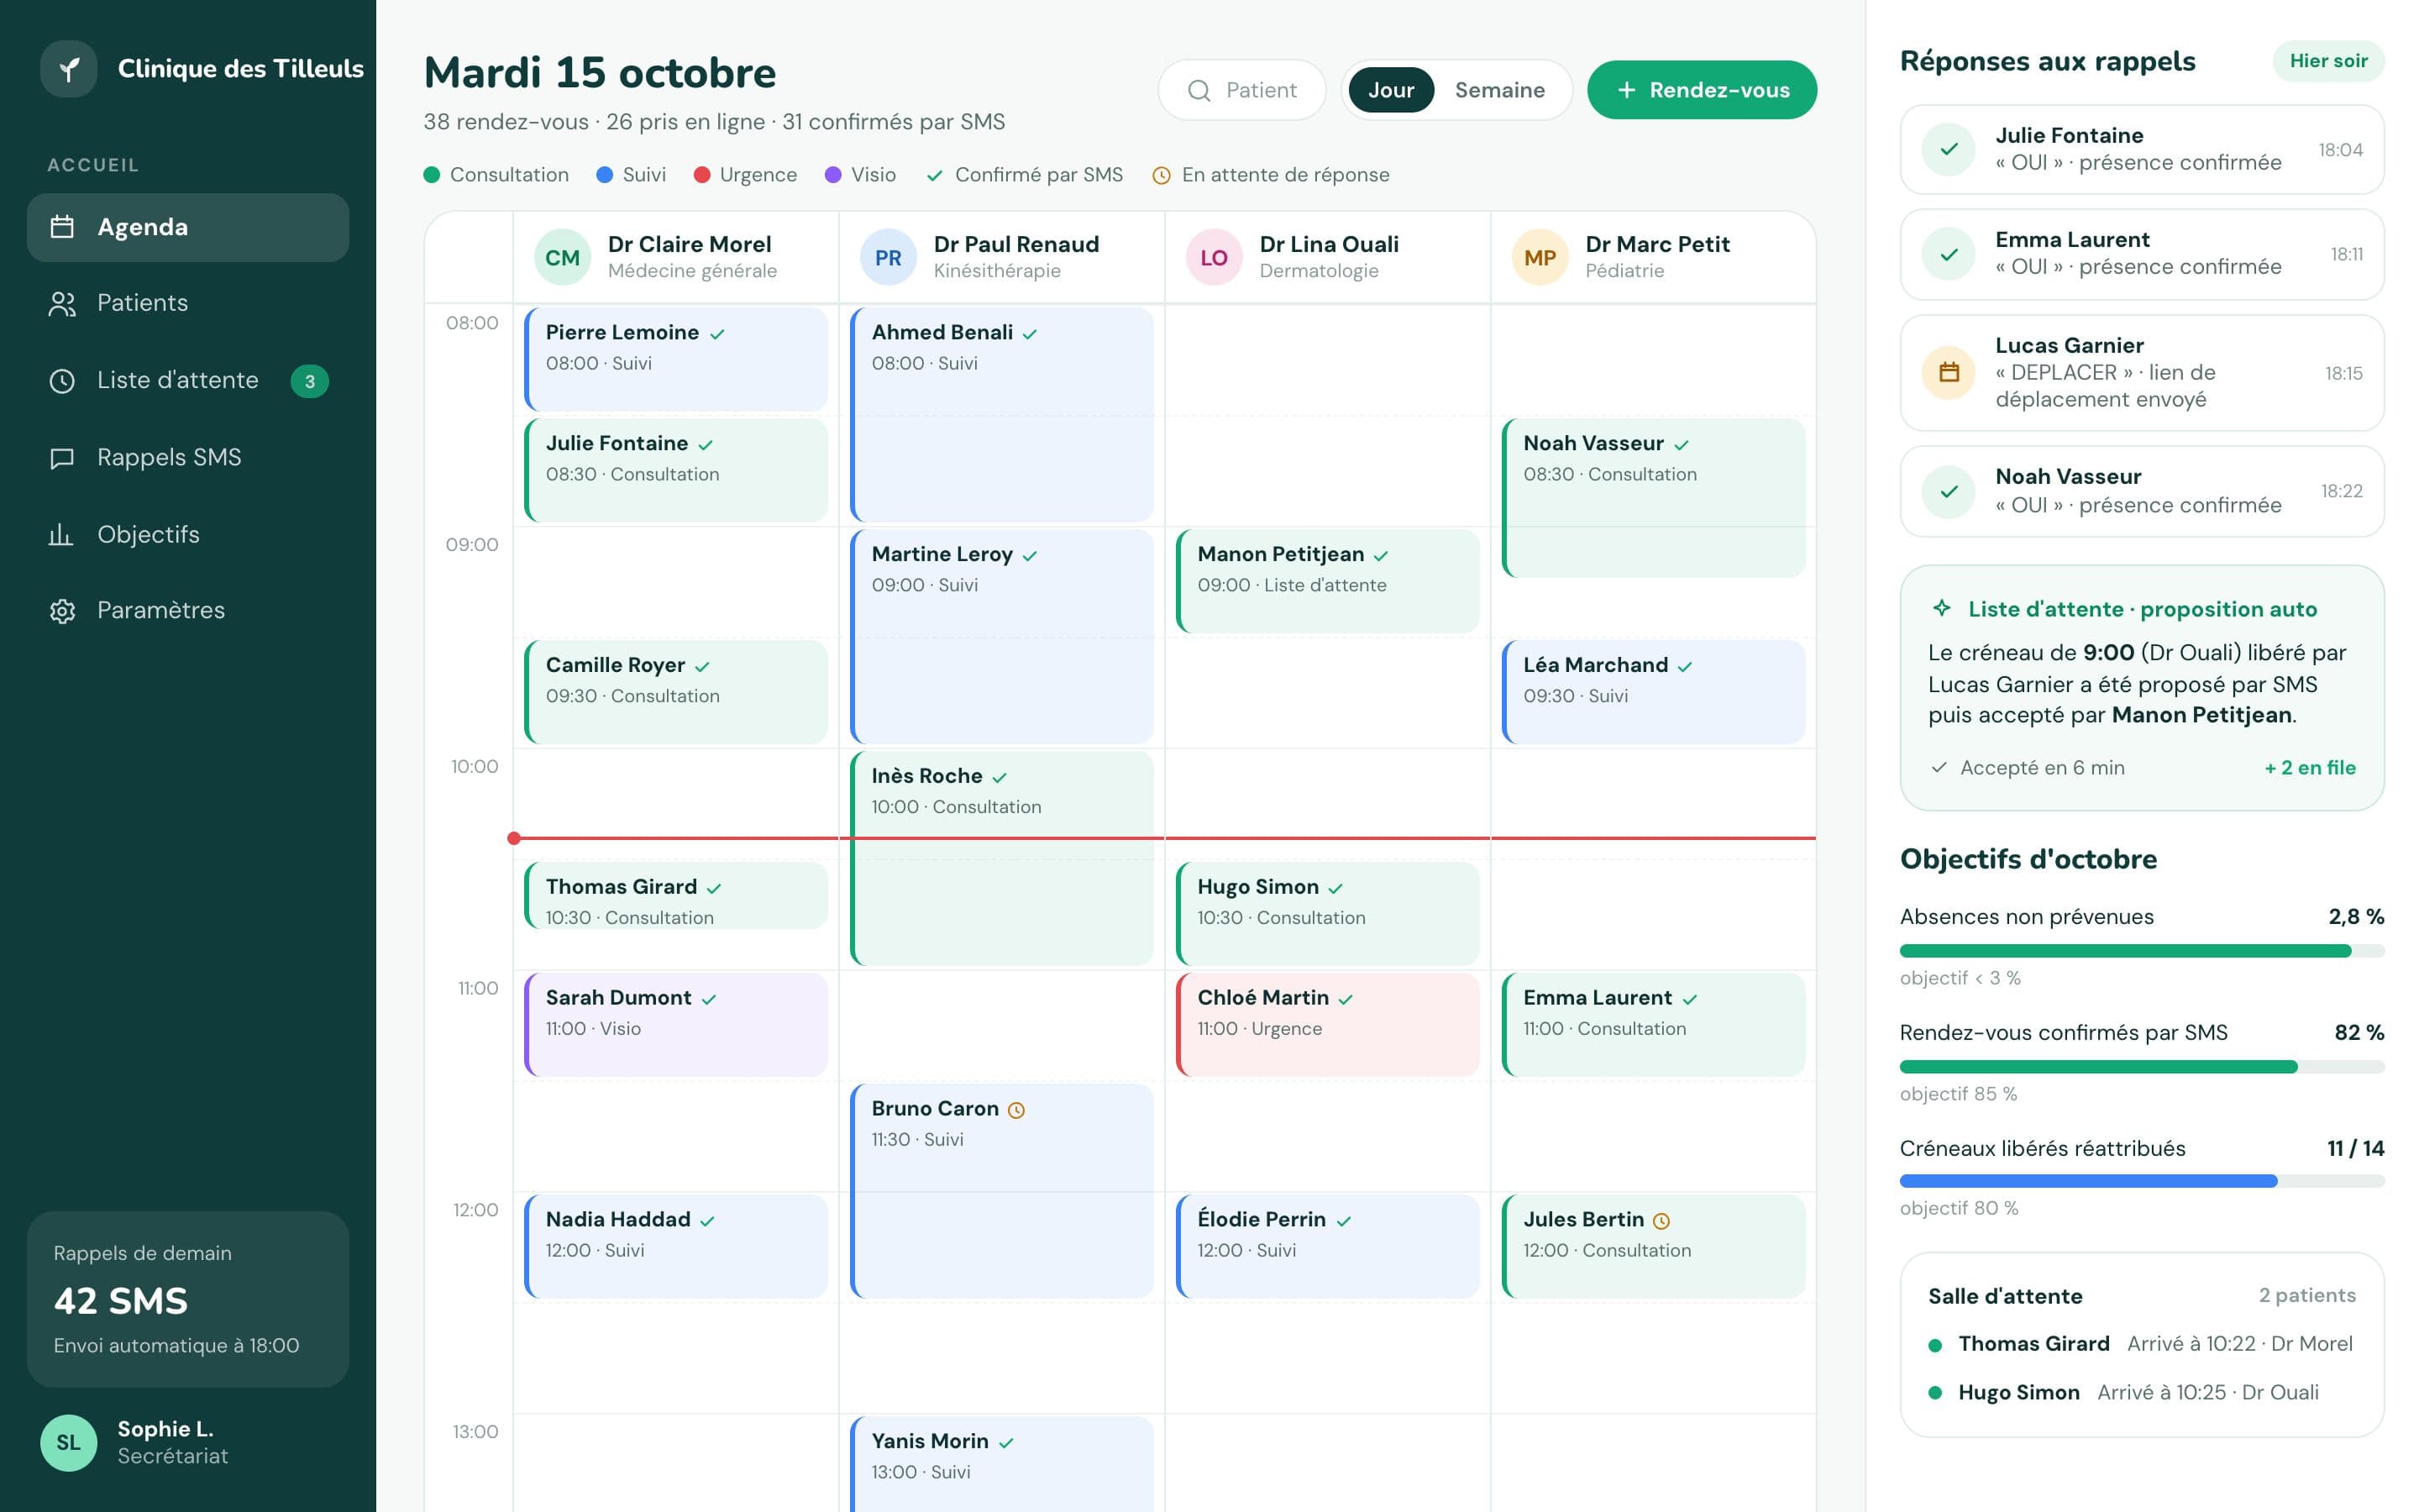This screenshot has width=2419, height=1512.
Task: Click Dr Marc Petit MP avatar
Action: 1540,258
